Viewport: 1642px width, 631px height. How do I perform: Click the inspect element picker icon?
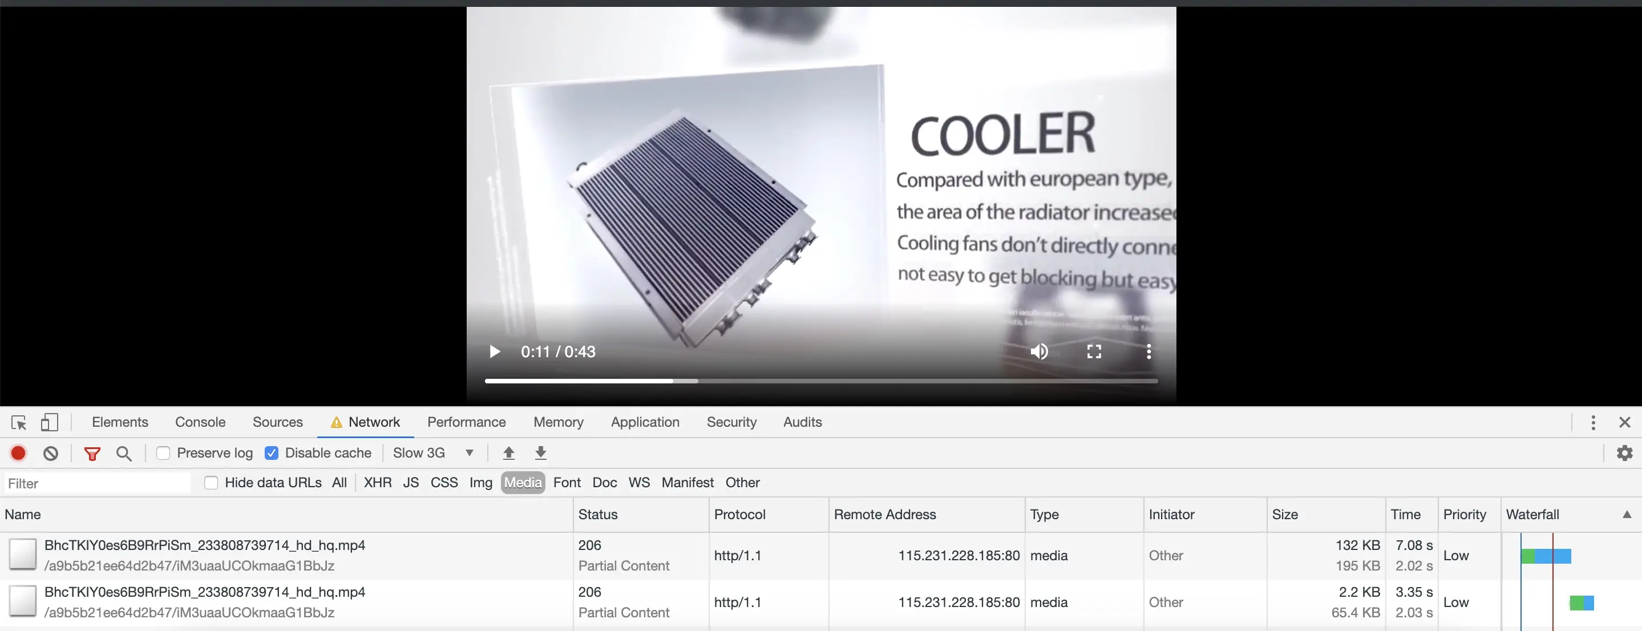click(x=18, y=423)
